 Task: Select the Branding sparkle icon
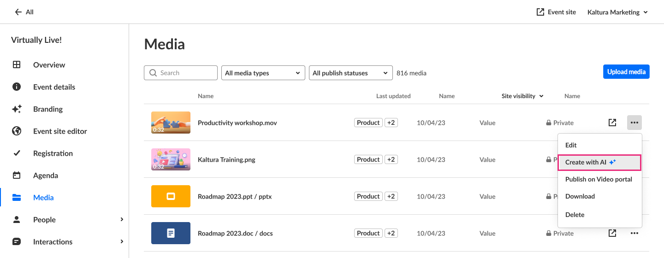(x=17, y=109)
